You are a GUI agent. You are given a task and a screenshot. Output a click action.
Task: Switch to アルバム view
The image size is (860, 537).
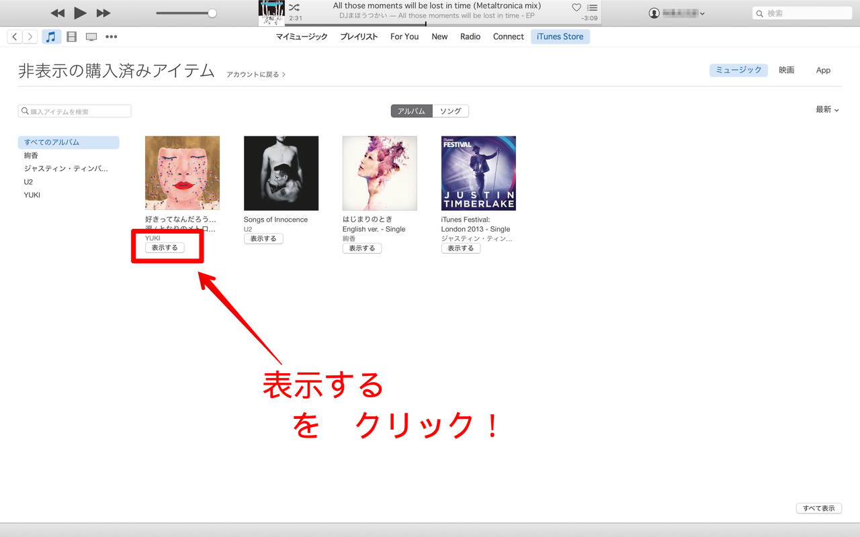click(x=411, y=111)
